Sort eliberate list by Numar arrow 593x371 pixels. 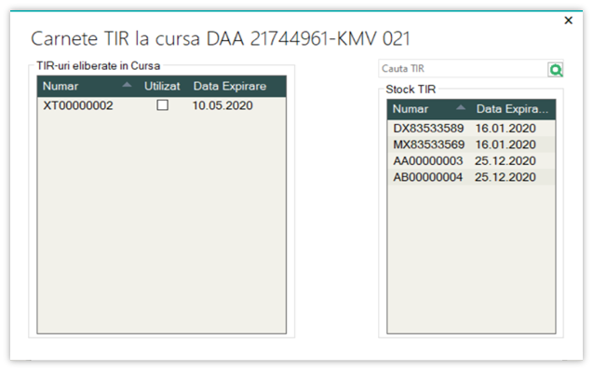tap(127, 85)
